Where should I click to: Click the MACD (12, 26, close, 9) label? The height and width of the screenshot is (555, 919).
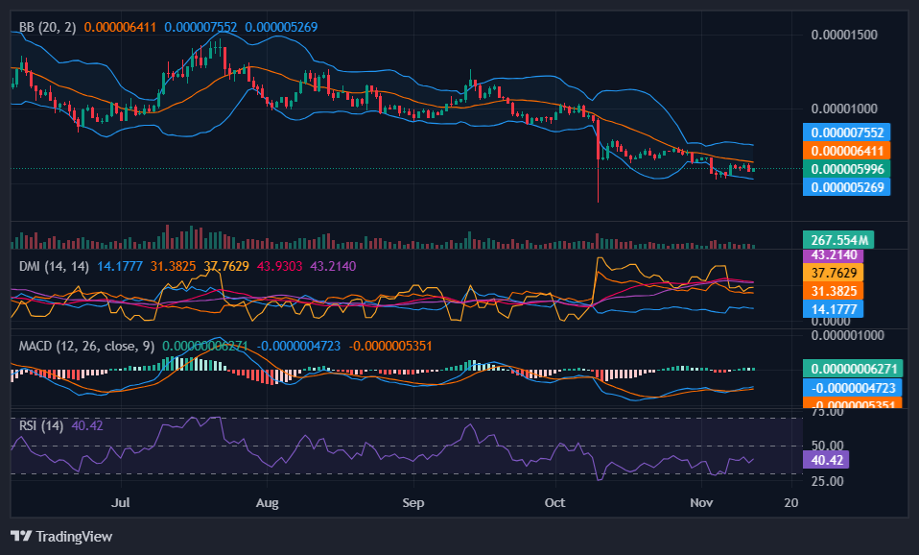(85, 345)
